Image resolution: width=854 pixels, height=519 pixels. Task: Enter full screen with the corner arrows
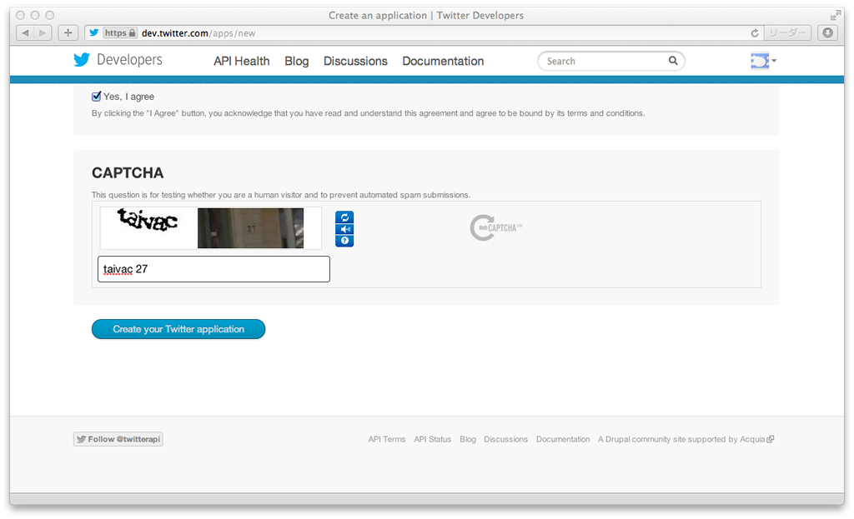tap(835, 15)
